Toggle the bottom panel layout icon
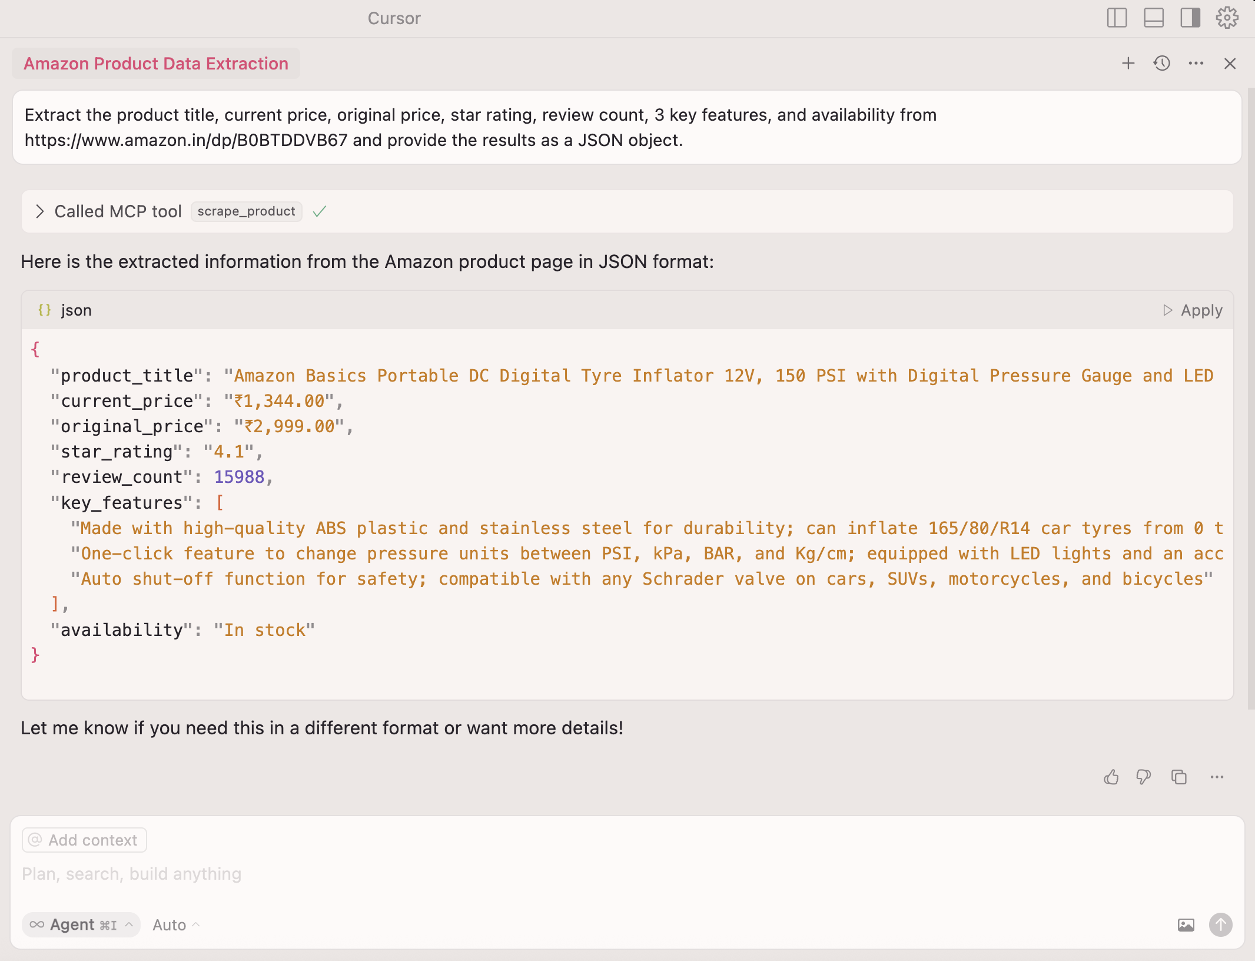1255x961 pixels. tap(1153, 18)
